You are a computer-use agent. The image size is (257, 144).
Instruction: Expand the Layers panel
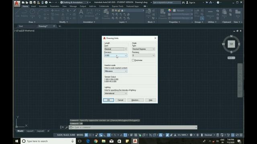pyautogui.click(x=123, y=22)
